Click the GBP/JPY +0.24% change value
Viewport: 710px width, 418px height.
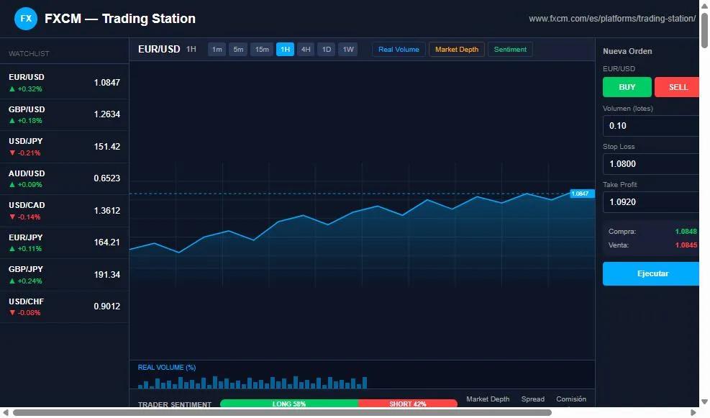click(30, 281)
